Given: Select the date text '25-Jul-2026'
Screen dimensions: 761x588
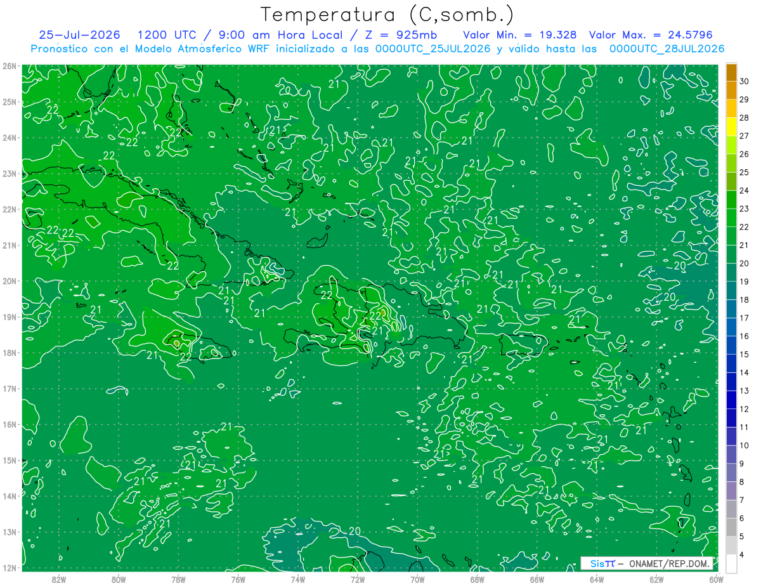Looking at the screenshot, I should coord(79,35).
